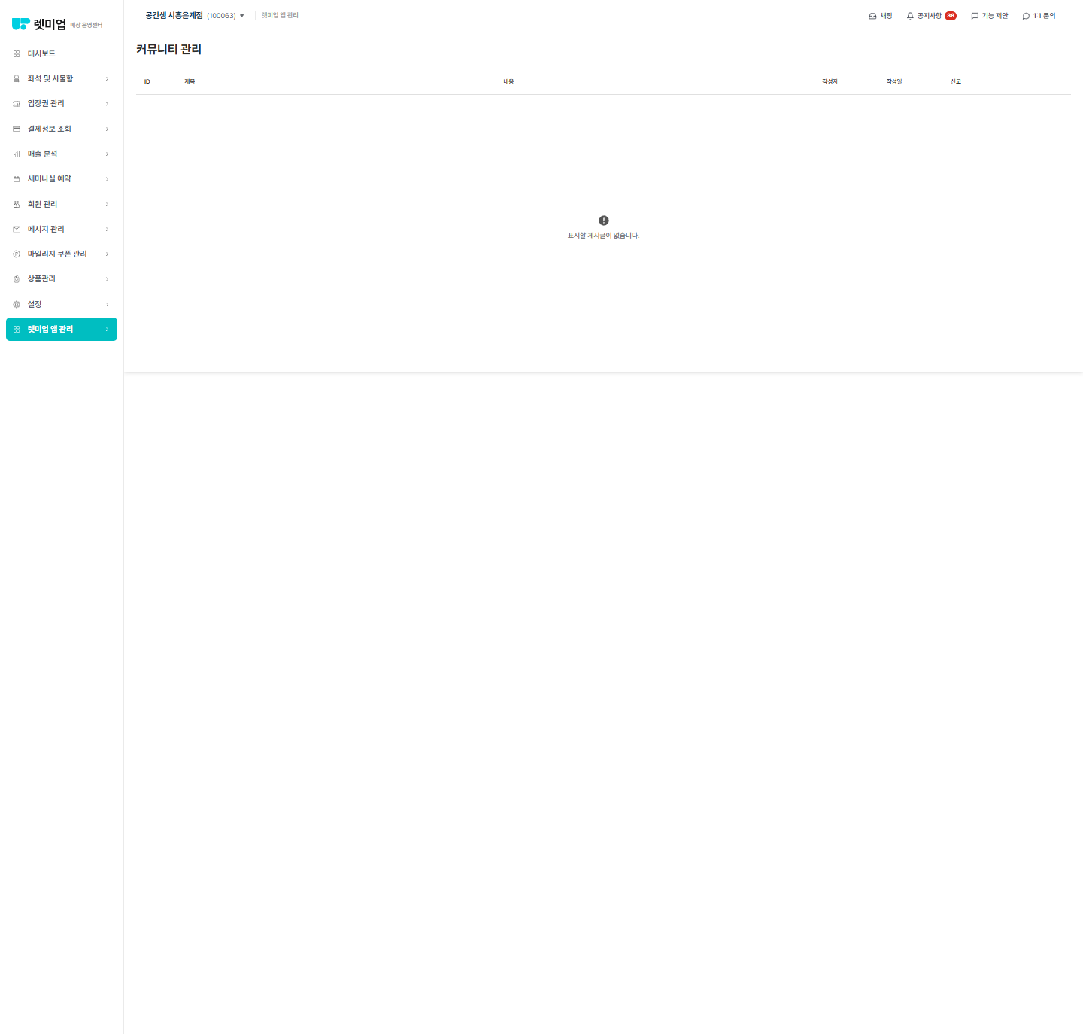Expand the 설정 chevron
1083x1034 pixels.
[107, 304]
